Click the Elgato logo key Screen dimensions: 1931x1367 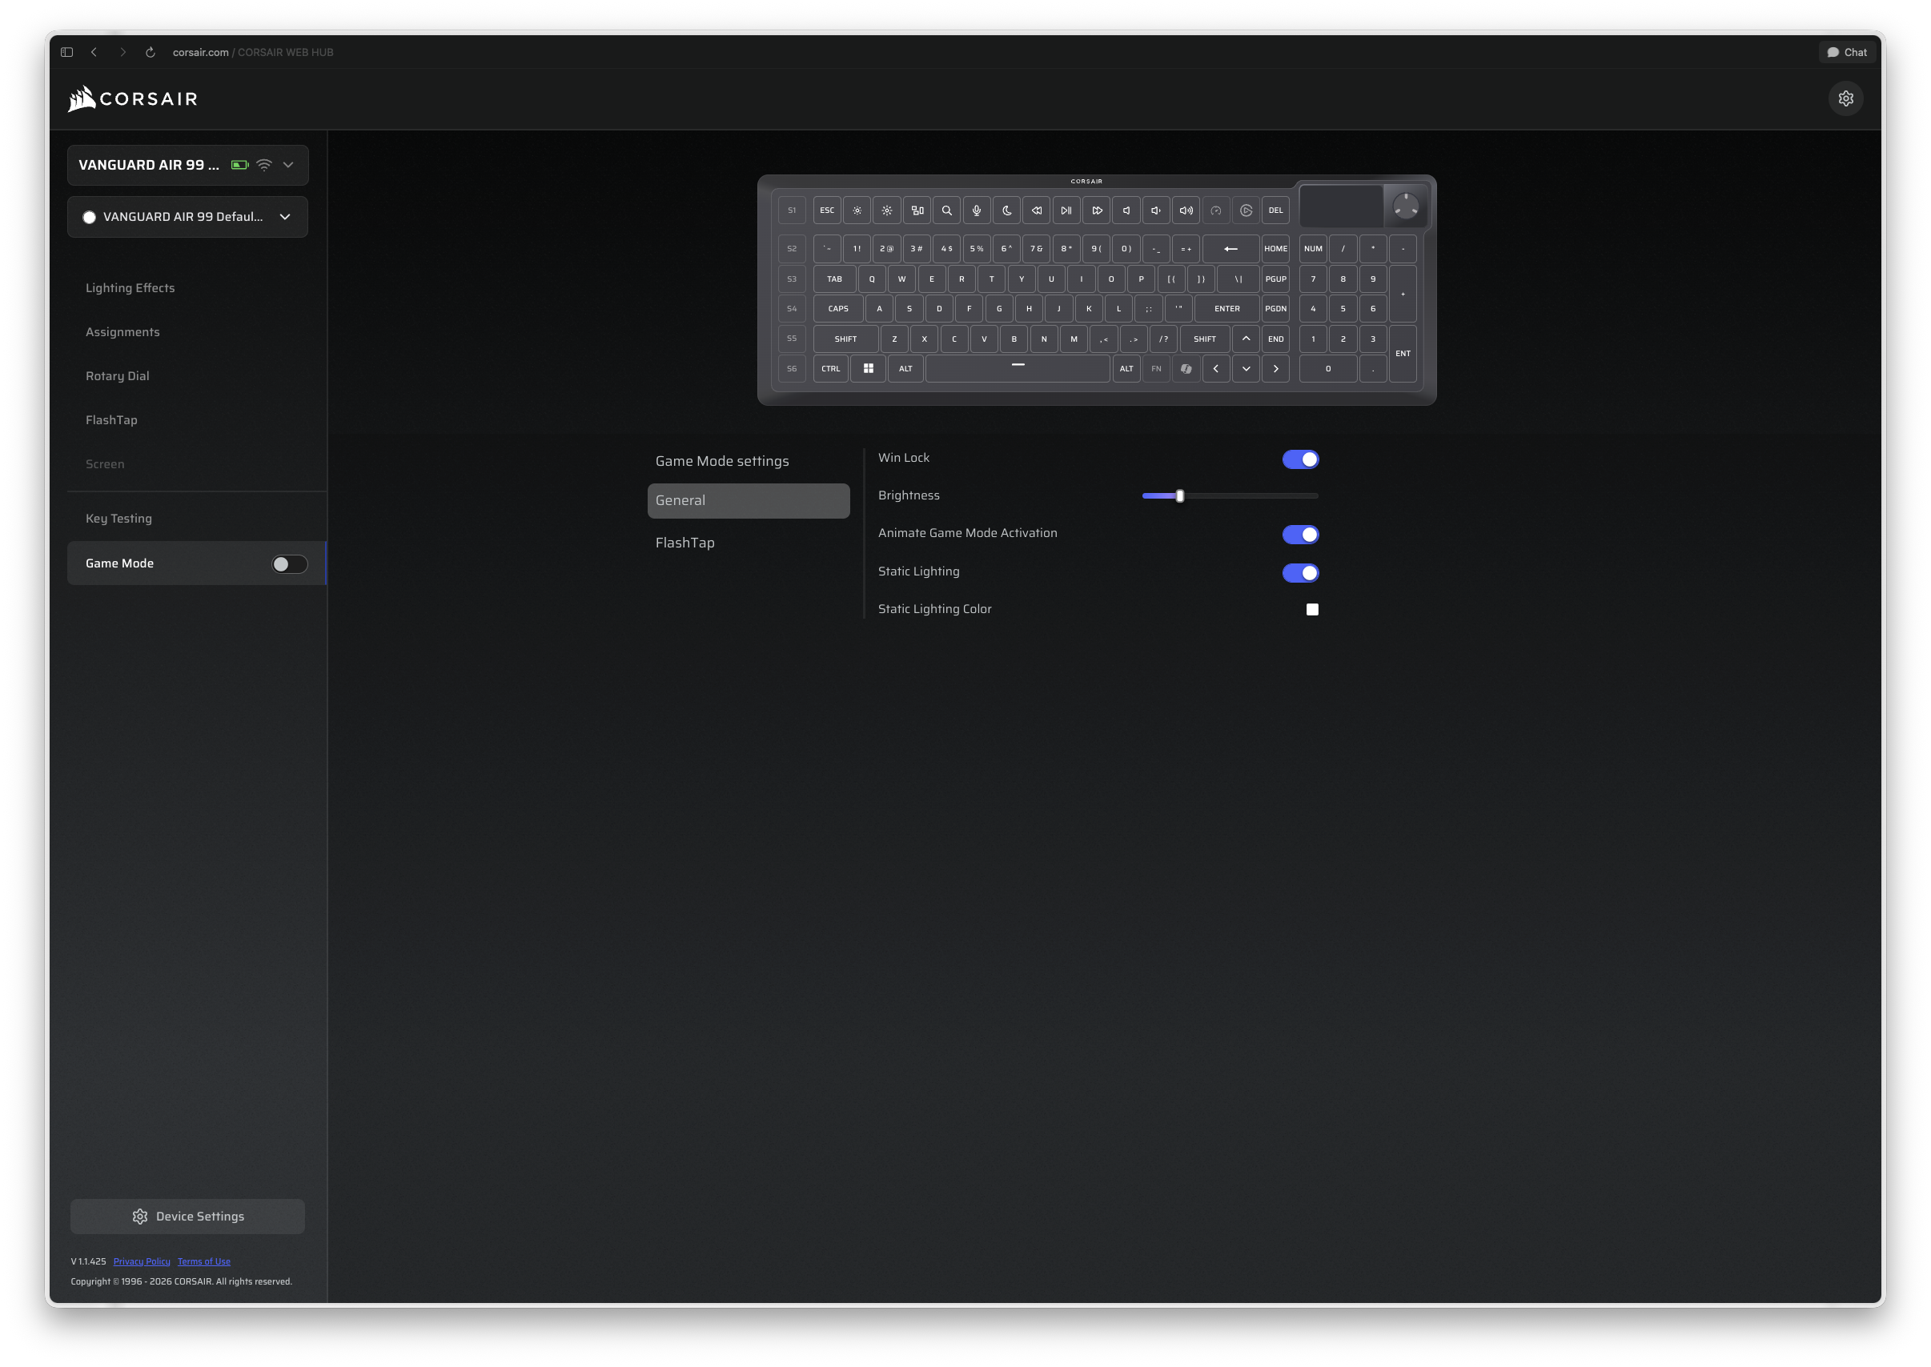coord(1246,210)
